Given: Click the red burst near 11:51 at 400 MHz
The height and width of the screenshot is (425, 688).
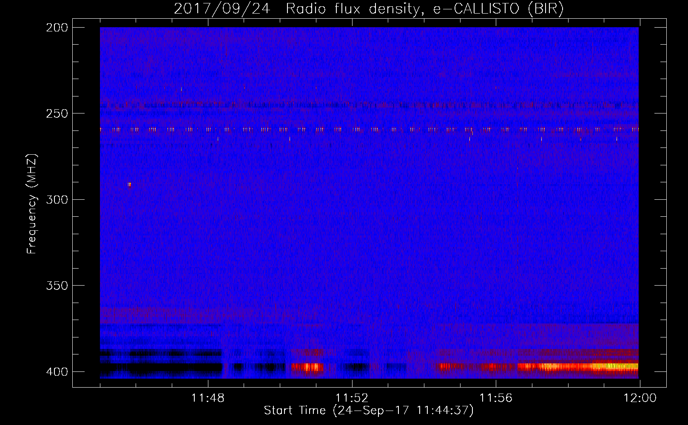Looking at the screenshot, I should (x=307, y=367).
